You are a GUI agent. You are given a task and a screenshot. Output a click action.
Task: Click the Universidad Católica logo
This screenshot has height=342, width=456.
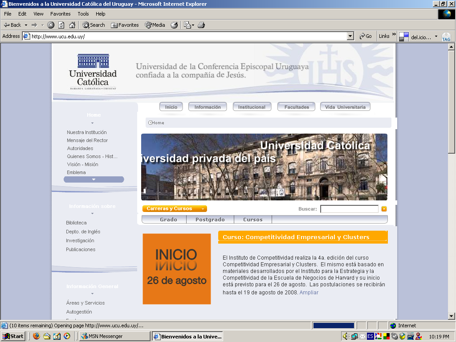93,72
